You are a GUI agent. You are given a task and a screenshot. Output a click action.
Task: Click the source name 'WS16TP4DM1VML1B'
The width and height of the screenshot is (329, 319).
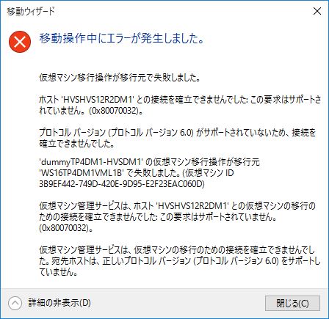pos(82,173)
